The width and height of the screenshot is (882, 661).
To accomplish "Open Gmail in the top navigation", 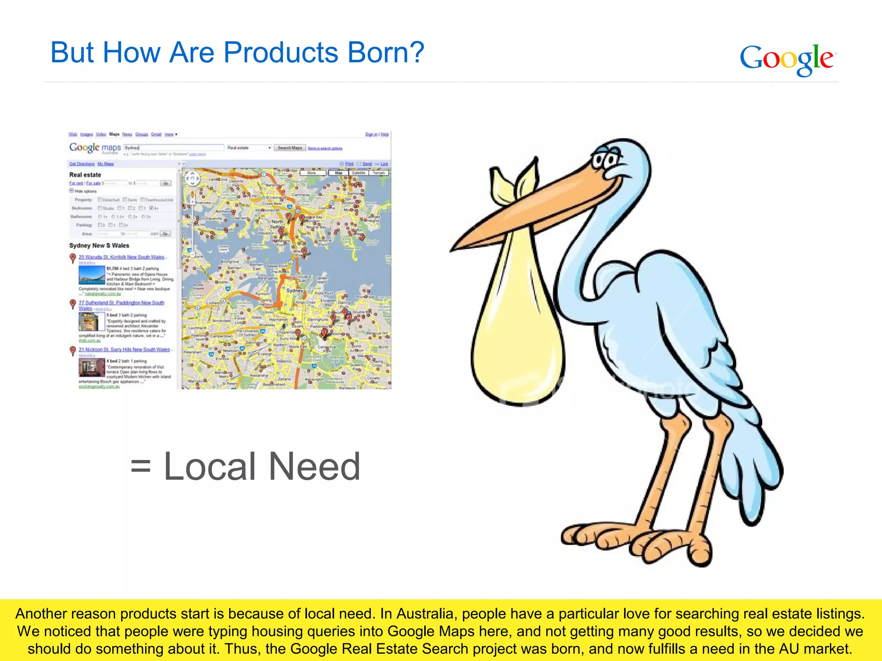I will tap(156, 134).
